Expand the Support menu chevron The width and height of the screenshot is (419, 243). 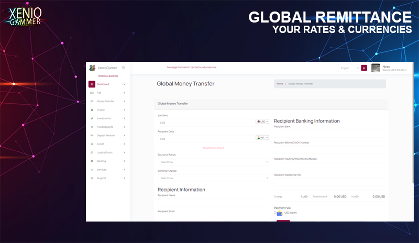[x=124, y=178]
